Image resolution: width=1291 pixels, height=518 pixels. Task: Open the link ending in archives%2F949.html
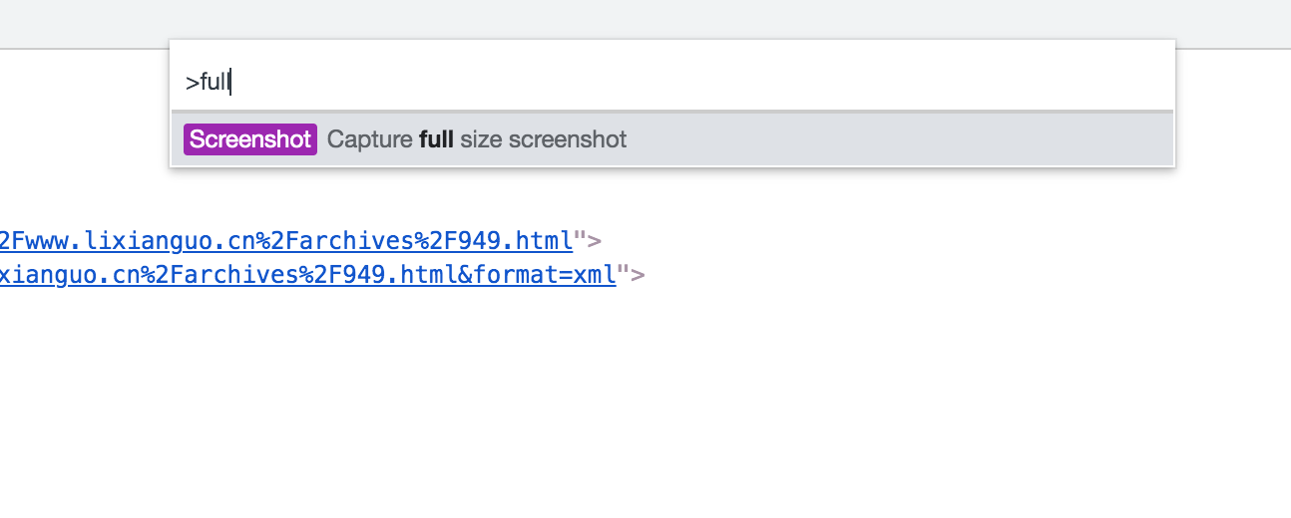click(x=286, y=240)
